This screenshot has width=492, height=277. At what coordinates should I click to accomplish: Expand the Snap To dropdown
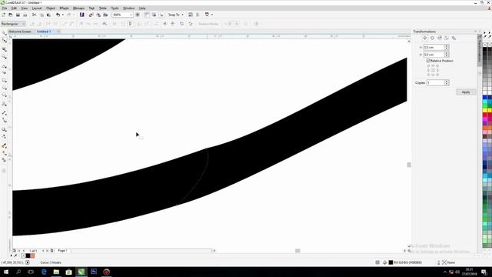[x=182, y=15]
